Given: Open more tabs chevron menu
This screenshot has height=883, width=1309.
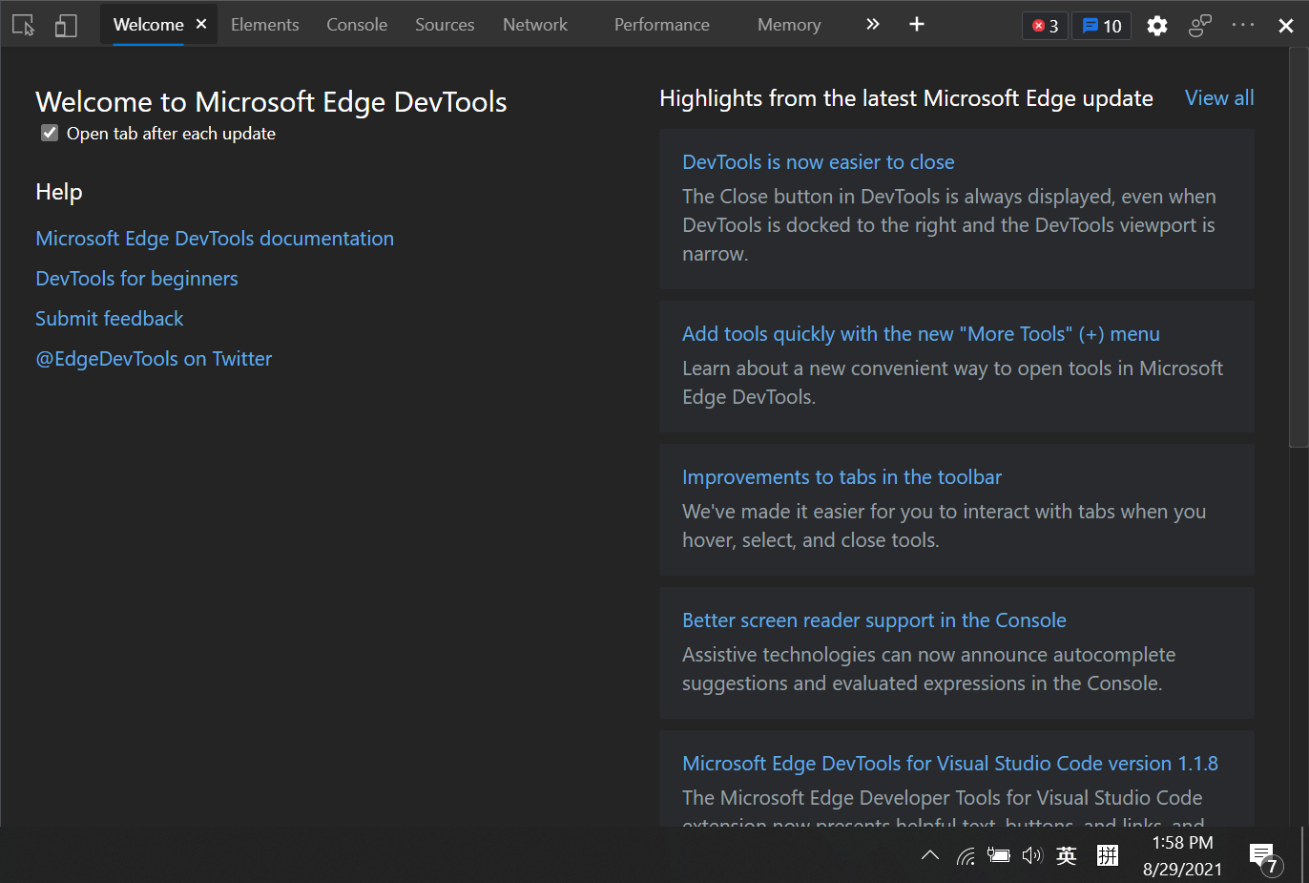Looking at the screenshot, I should click(872, 24).
